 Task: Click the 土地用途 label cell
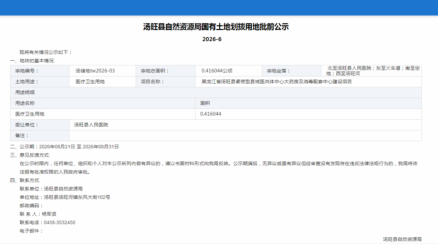coord(40,82)
